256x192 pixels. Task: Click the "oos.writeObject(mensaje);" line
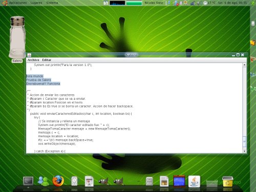(x=57, y=144)
